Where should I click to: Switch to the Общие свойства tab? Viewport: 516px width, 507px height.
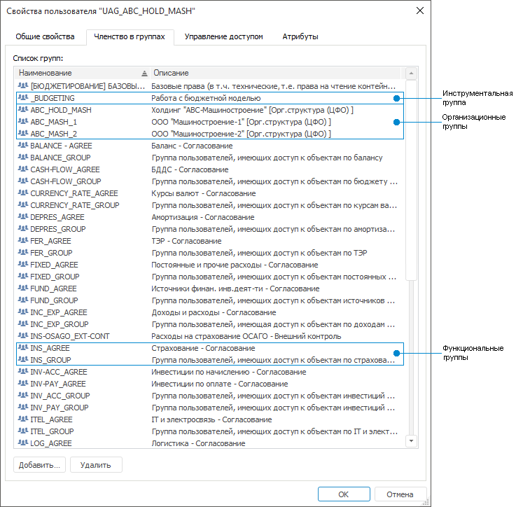(x=45, y=36)
